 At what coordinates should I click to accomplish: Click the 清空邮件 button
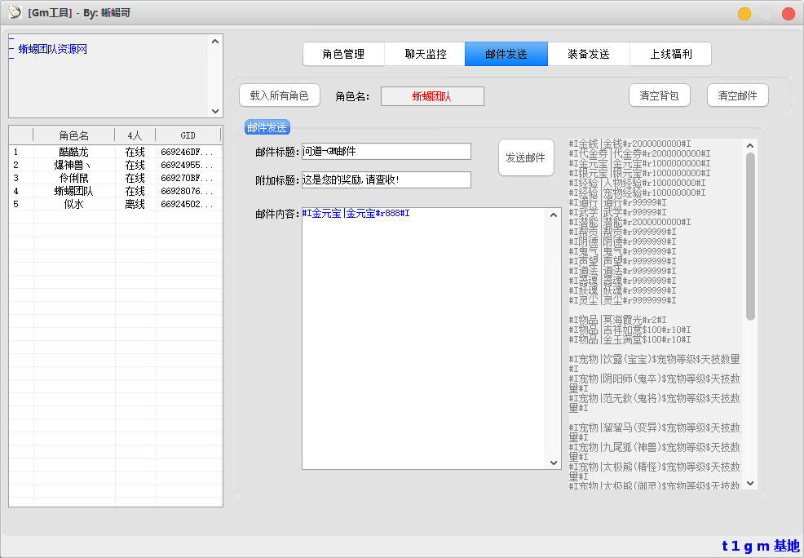tap(737, 95)
